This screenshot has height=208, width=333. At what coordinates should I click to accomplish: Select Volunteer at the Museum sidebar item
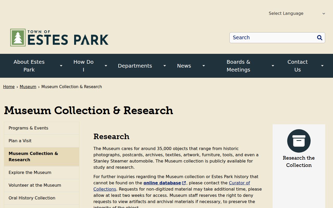tap(42, 185)
